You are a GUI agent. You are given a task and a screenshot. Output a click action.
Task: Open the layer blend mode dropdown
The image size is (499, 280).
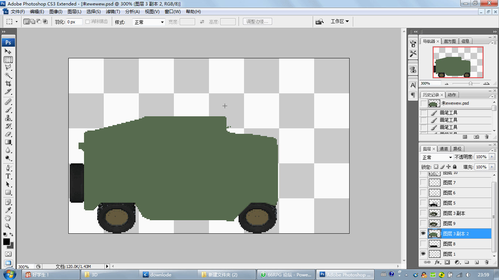pos(437,157)
